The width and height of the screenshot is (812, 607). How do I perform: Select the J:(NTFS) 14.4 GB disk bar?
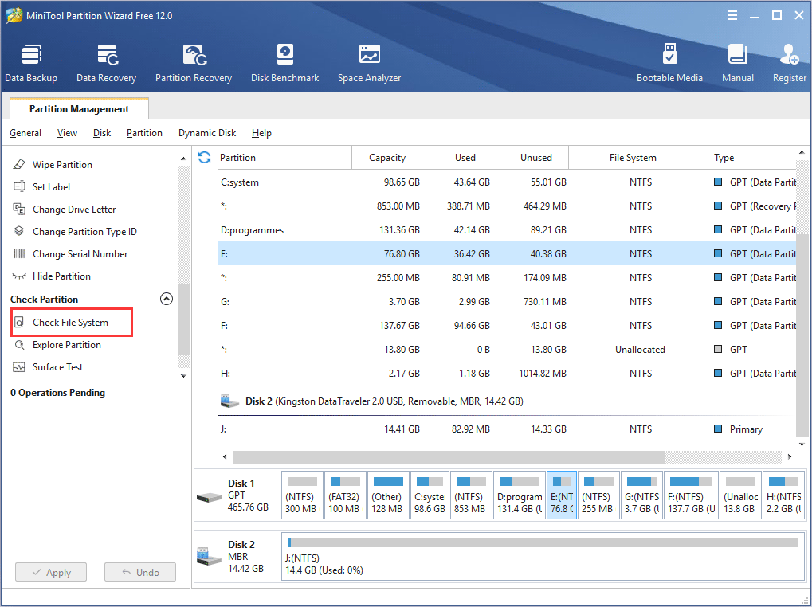pyautogui.click(x=543, y=558)
